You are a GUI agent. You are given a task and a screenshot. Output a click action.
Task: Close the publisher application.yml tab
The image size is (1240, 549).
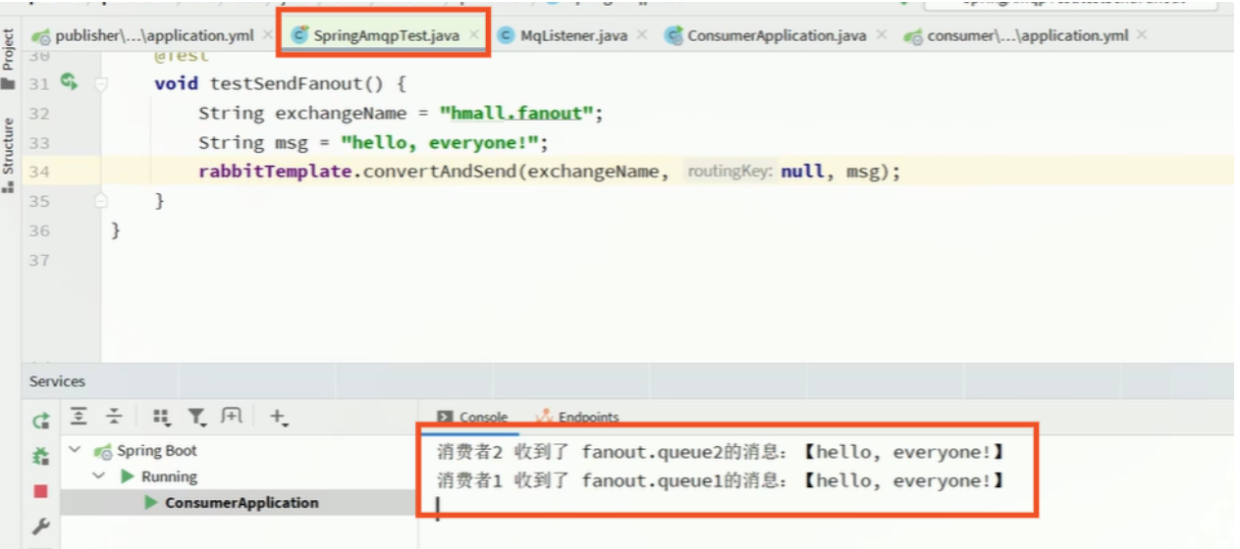pyautogui.click(x=267, y=35)
